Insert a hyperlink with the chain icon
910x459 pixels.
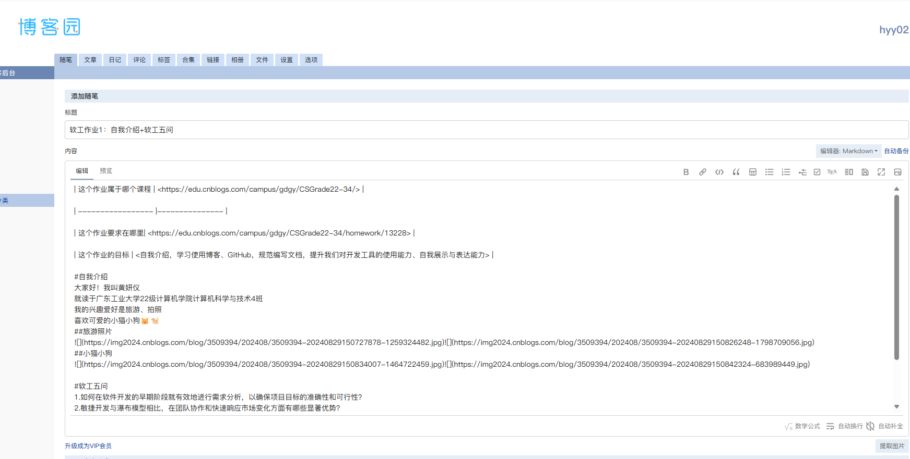[703, 172]
